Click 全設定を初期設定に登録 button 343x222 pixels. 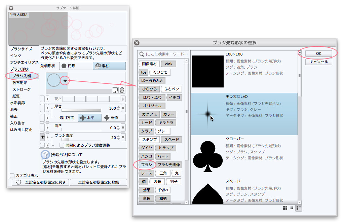click(99, 182)
